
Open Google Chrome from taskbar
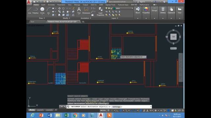point(75,115)
